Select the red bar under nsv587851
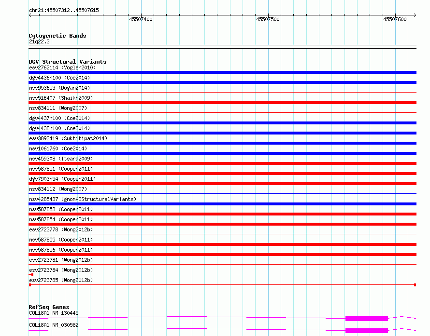The image size is (430, 336). (222, 174)
